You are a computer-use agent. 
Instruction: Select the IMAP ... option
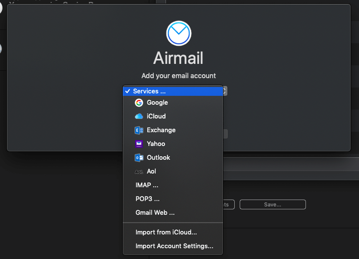pos(173,185)
